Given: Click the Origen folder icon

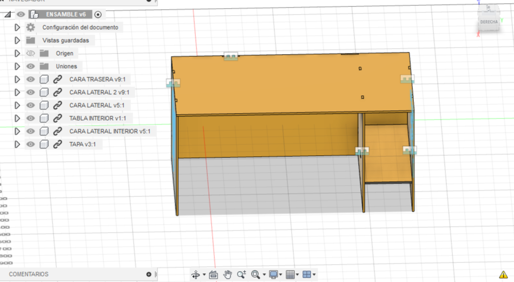Looking at the screenshot, I should click(44, 53).
